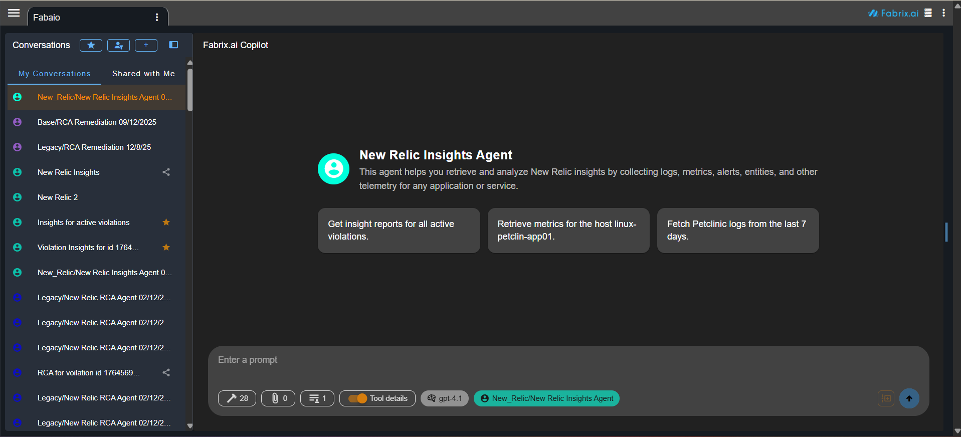The height and width of the screenshot is (437, 961).
Task: Toggle star on Violation Insights conversation
Action: pos(166,248)
